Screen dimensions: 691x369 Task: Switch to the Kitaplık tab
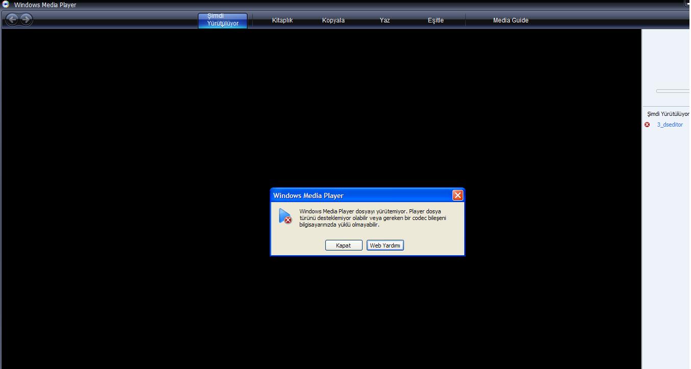point(282,20)
